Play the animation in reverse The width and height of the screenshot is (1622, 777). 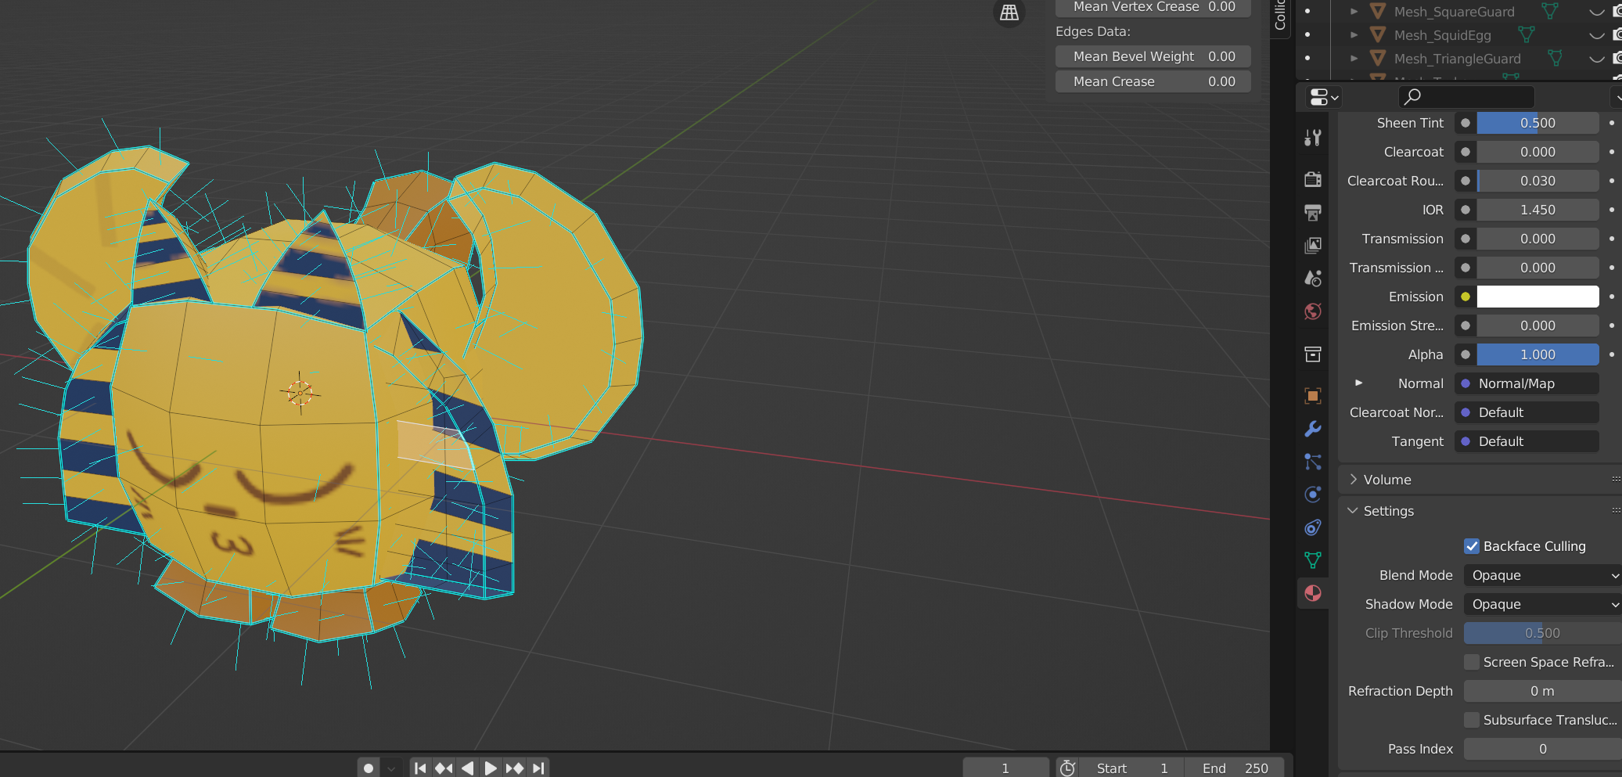[x=467, y=768]
